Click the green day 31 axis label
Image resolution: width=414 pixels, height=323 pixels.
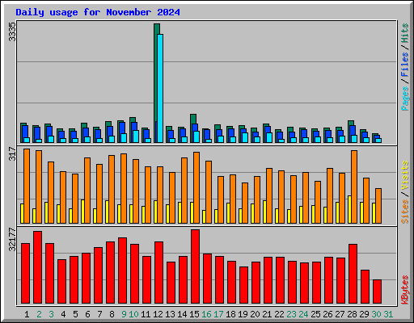pos(388,314)
